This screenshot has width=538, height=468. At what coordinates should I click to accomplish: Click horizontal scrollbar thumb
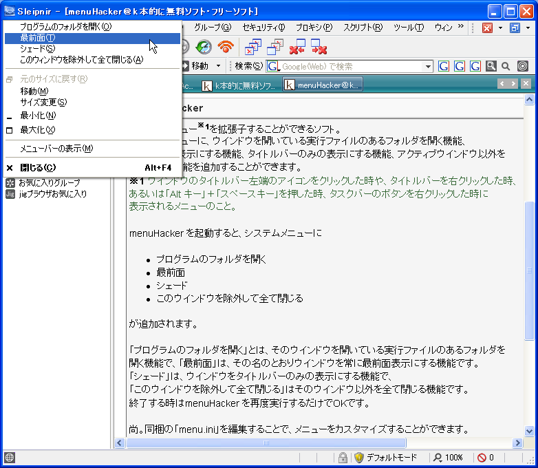pyautogui.click(x=266, y=443)
